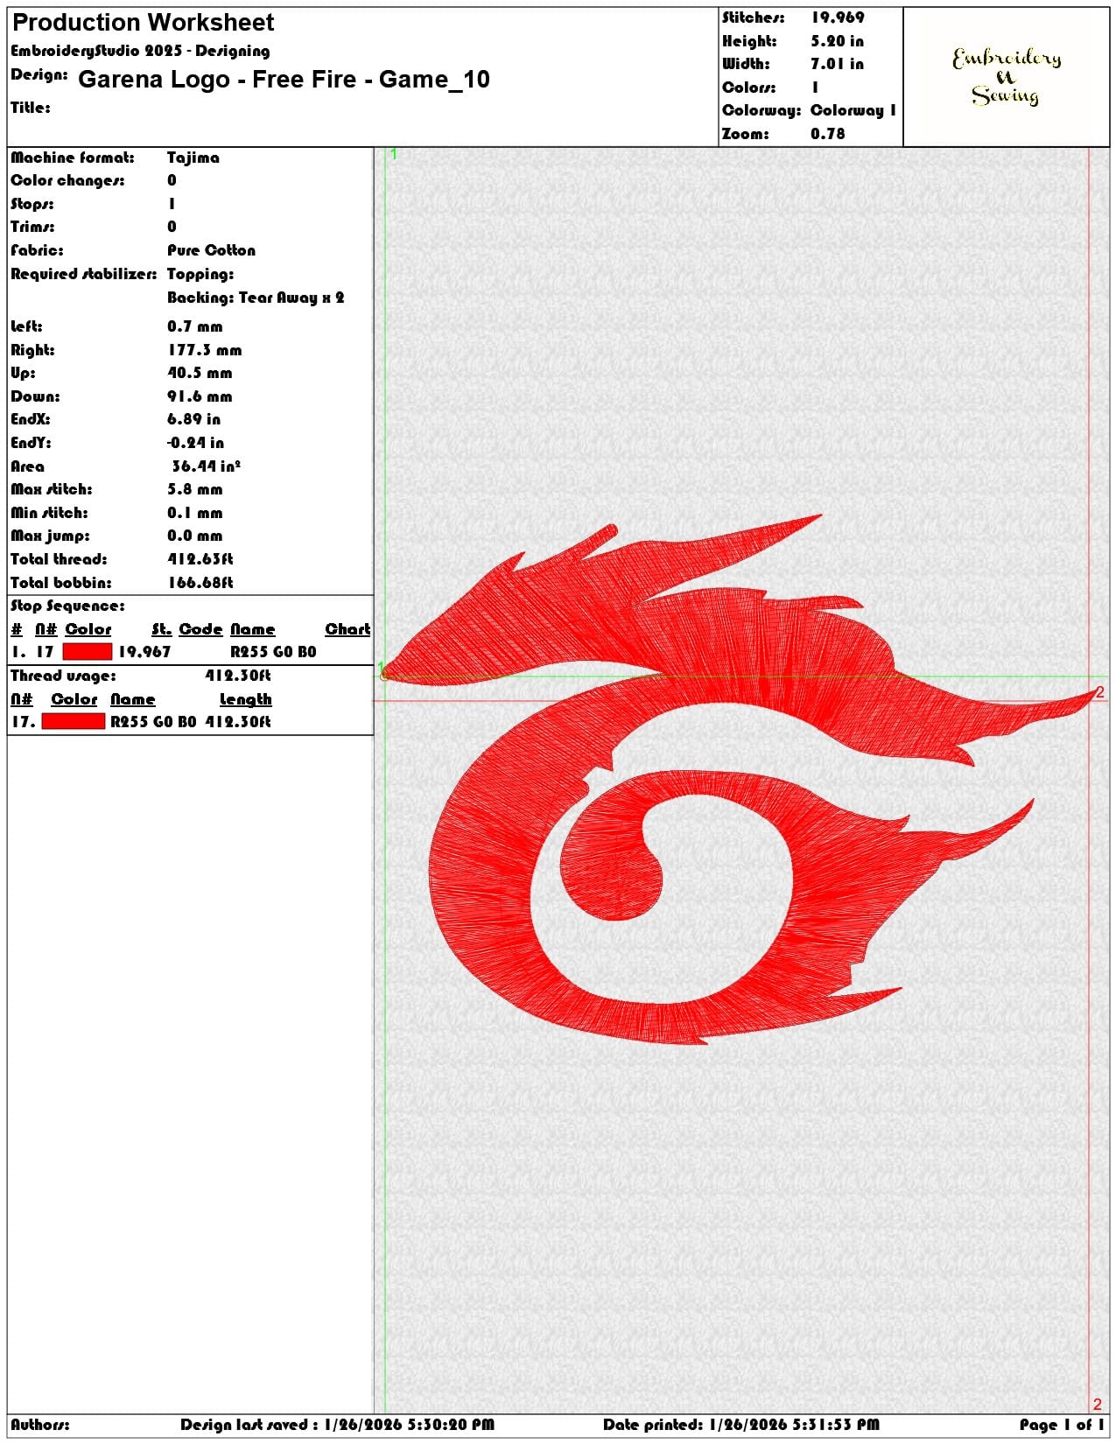1116x1444 pixels.
Task: Select the Total bobbin value "166.68ft"
Action: 200,583
